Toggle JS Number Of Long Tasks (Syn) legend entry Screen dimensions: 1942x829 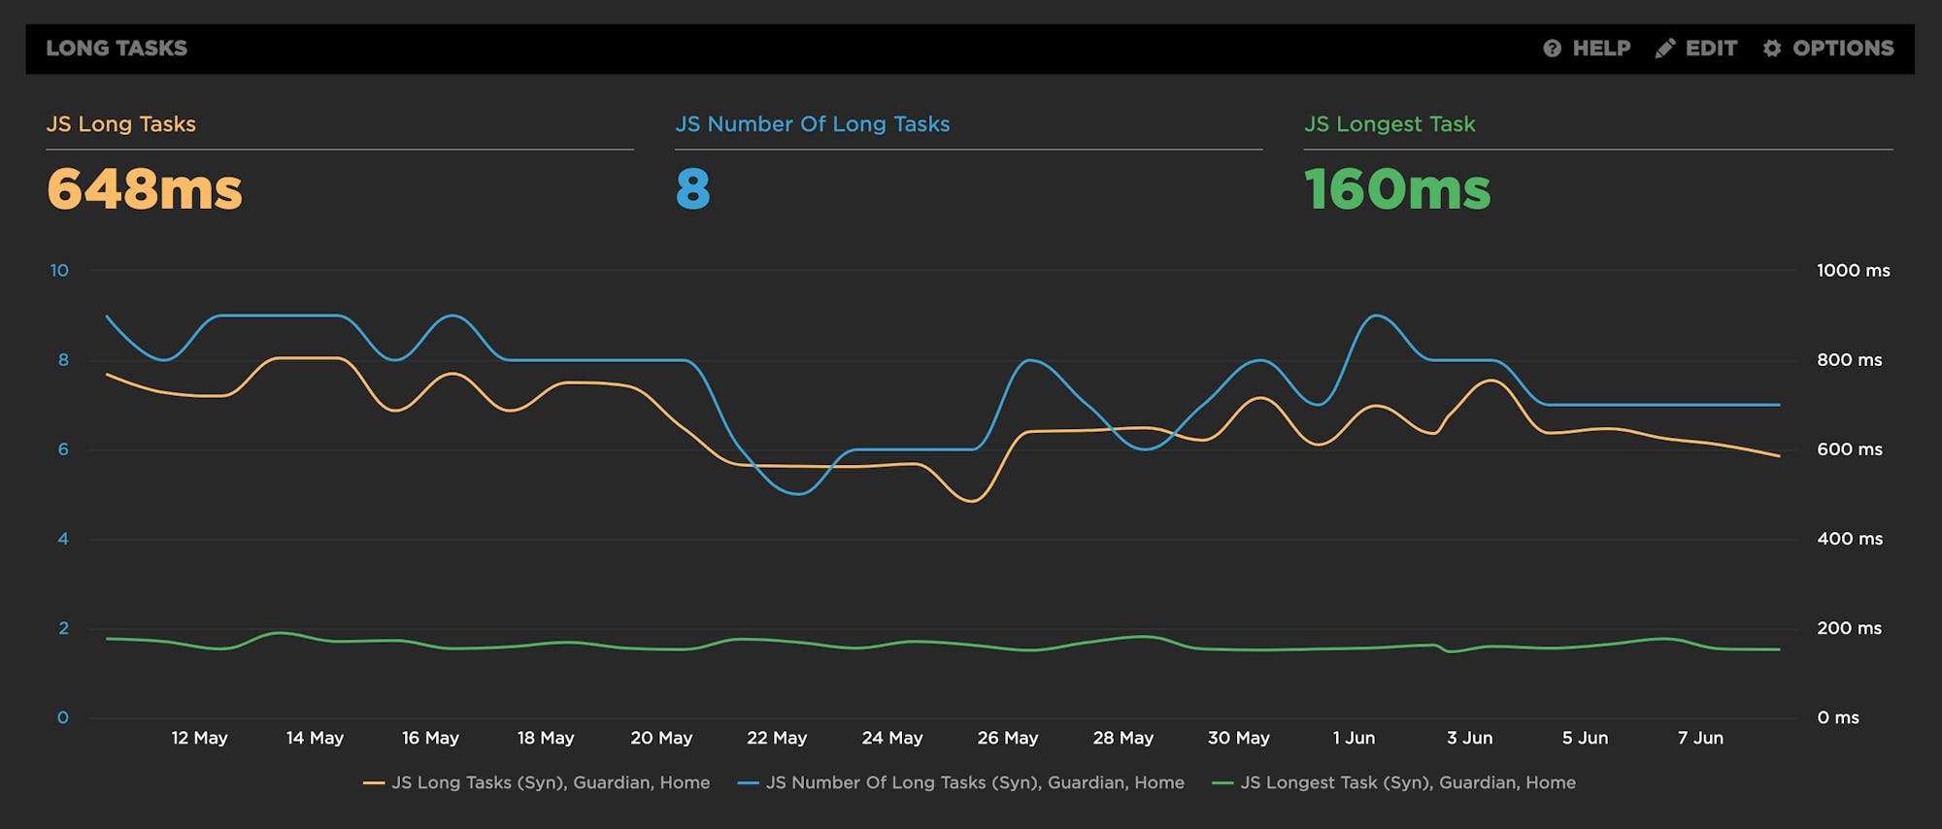coord(974,782)
